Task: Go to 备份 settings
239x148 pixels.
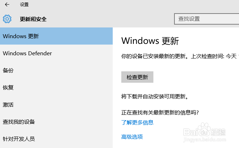Action: (x=8, y=70)
